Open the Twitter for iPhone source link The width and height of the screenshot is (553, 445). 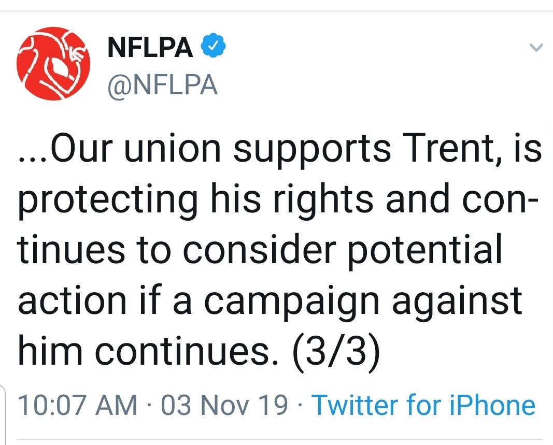(x=423, y=405)
